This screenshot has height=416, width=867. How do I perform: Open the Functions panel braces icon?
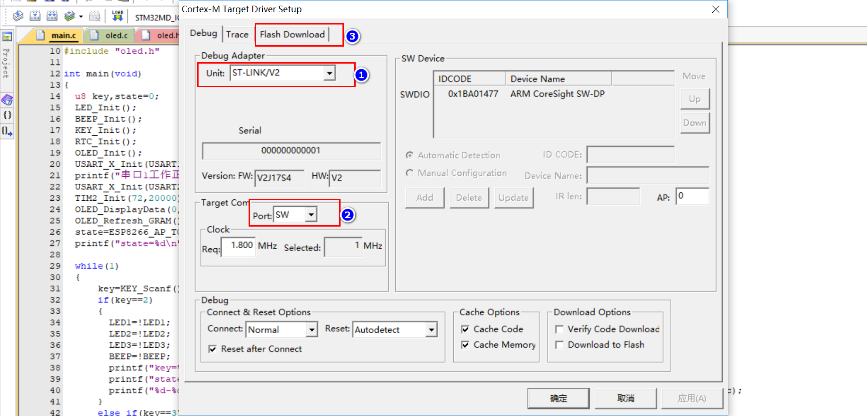tap(7, 115)
